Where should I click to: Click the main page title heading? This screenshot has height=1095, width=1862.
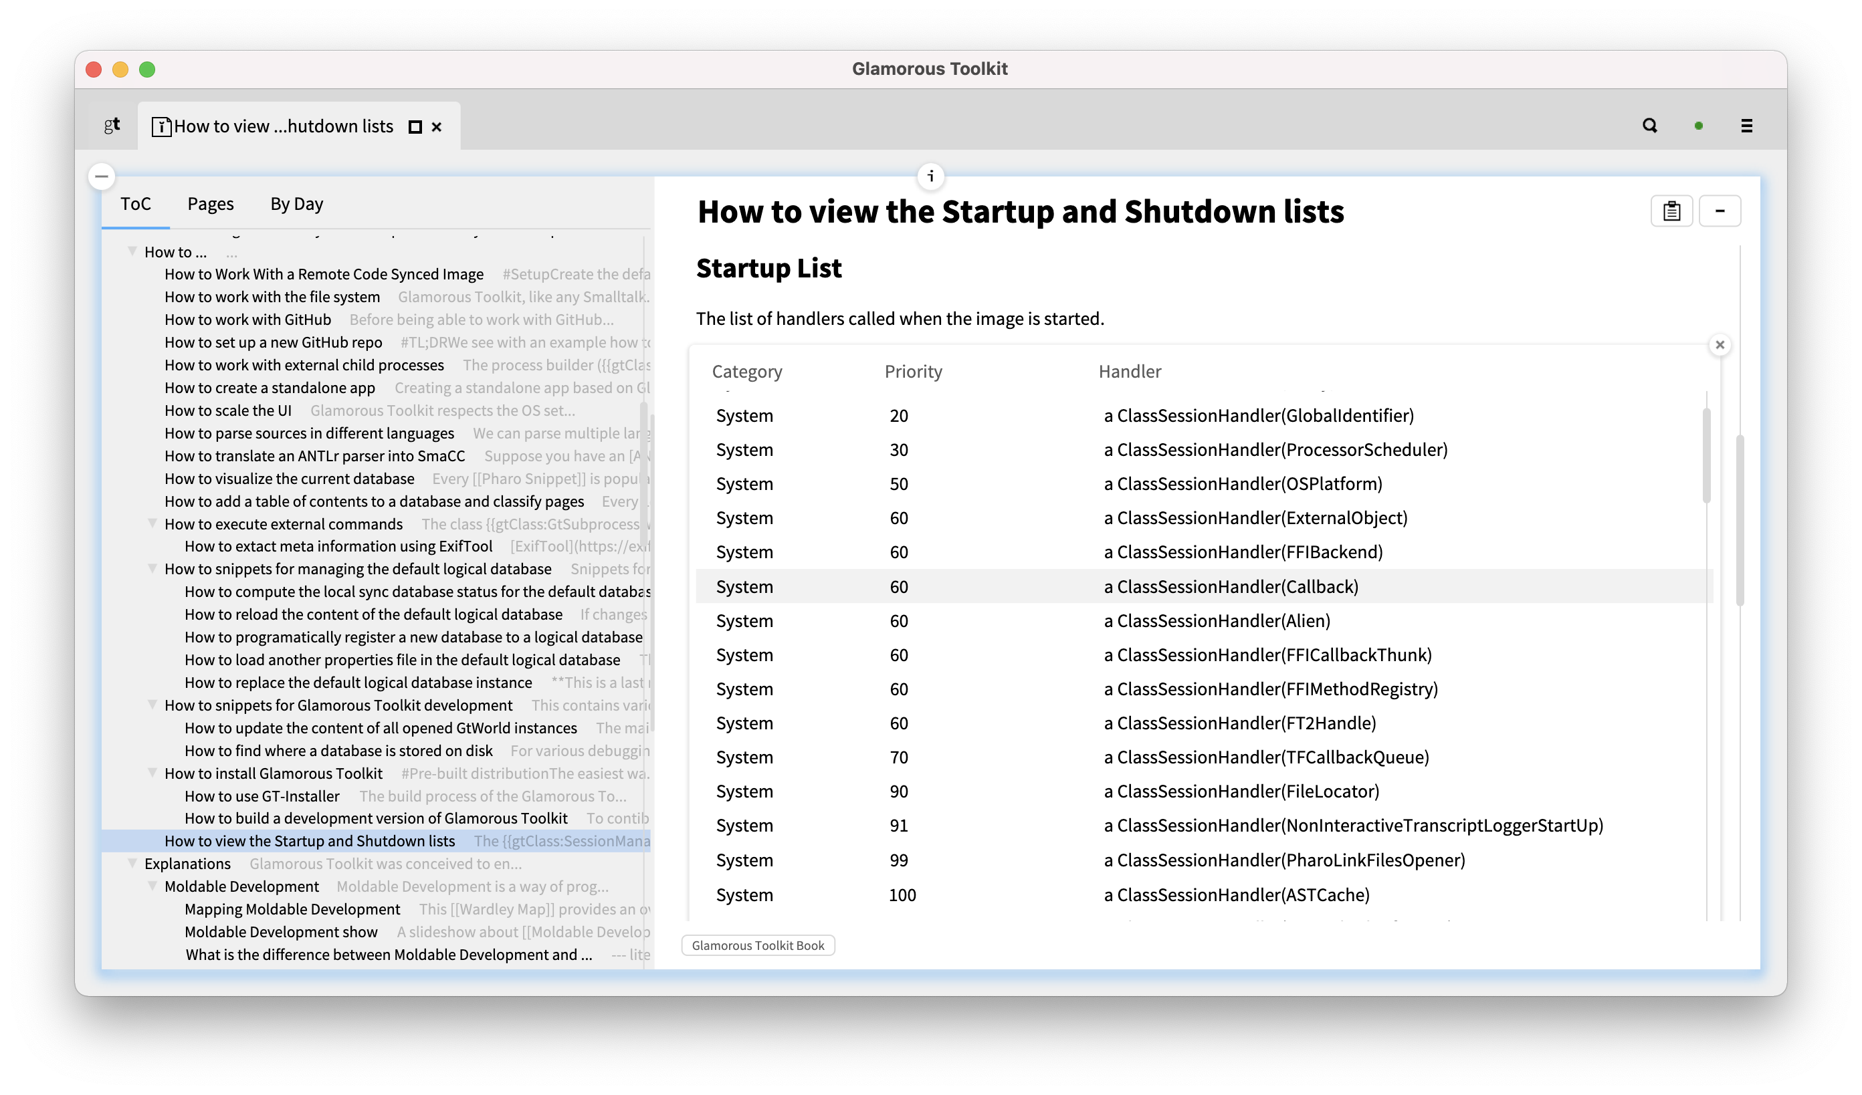[x=1021, y=212]
